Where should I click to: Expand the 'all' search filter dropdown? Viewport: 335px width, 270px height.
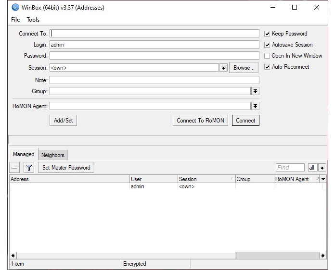point(322,168)
